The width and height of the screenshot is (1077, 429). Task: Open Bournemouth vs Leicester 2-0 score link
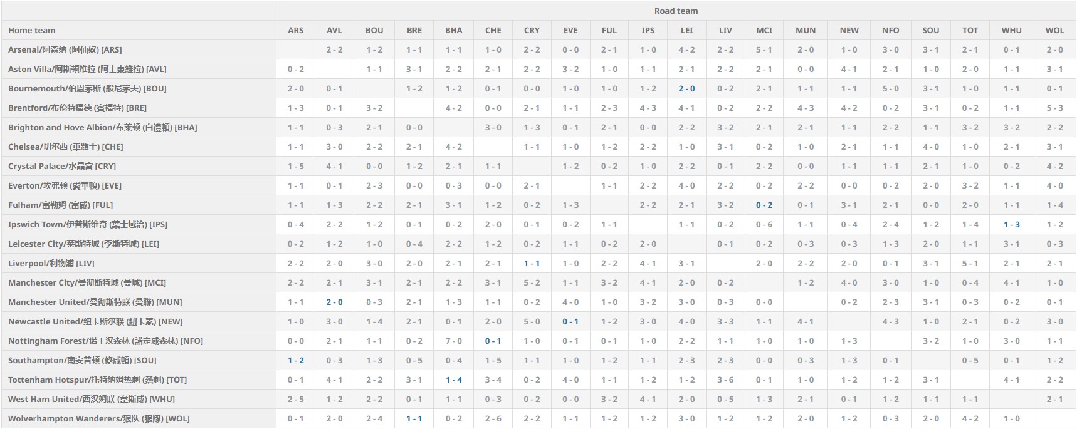686,88
